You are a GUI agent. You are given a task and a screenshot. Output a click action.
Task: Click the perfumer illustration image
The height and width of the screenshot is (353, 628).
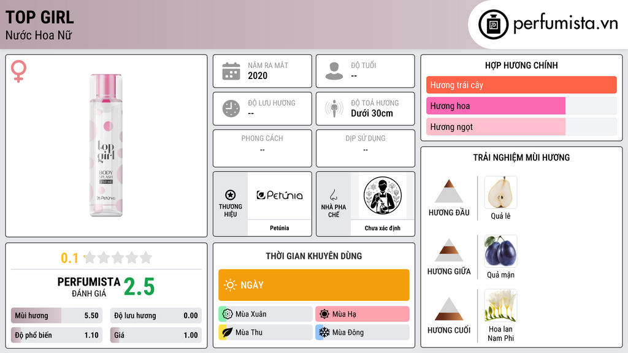point(383,195)
